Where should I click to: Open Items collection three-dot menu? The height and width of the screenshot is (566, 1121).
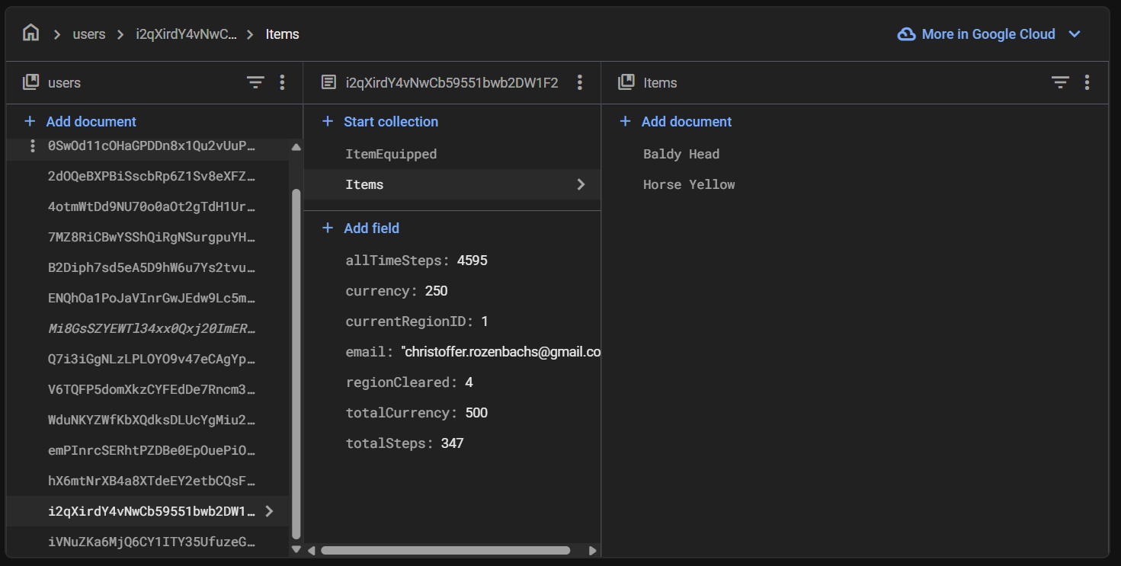pos(1087,82)
